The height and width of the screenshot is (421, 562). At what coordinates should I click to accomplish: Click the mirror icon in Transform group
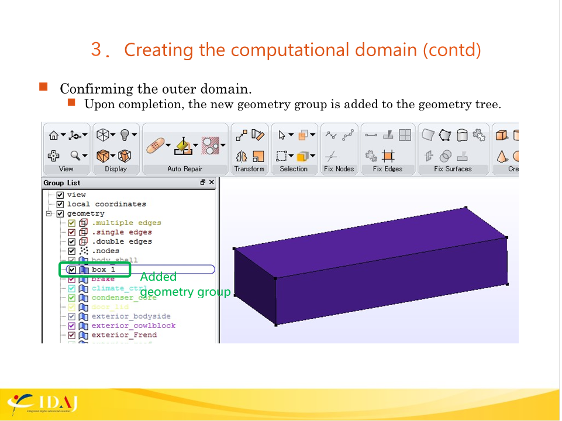click(242, 156)
